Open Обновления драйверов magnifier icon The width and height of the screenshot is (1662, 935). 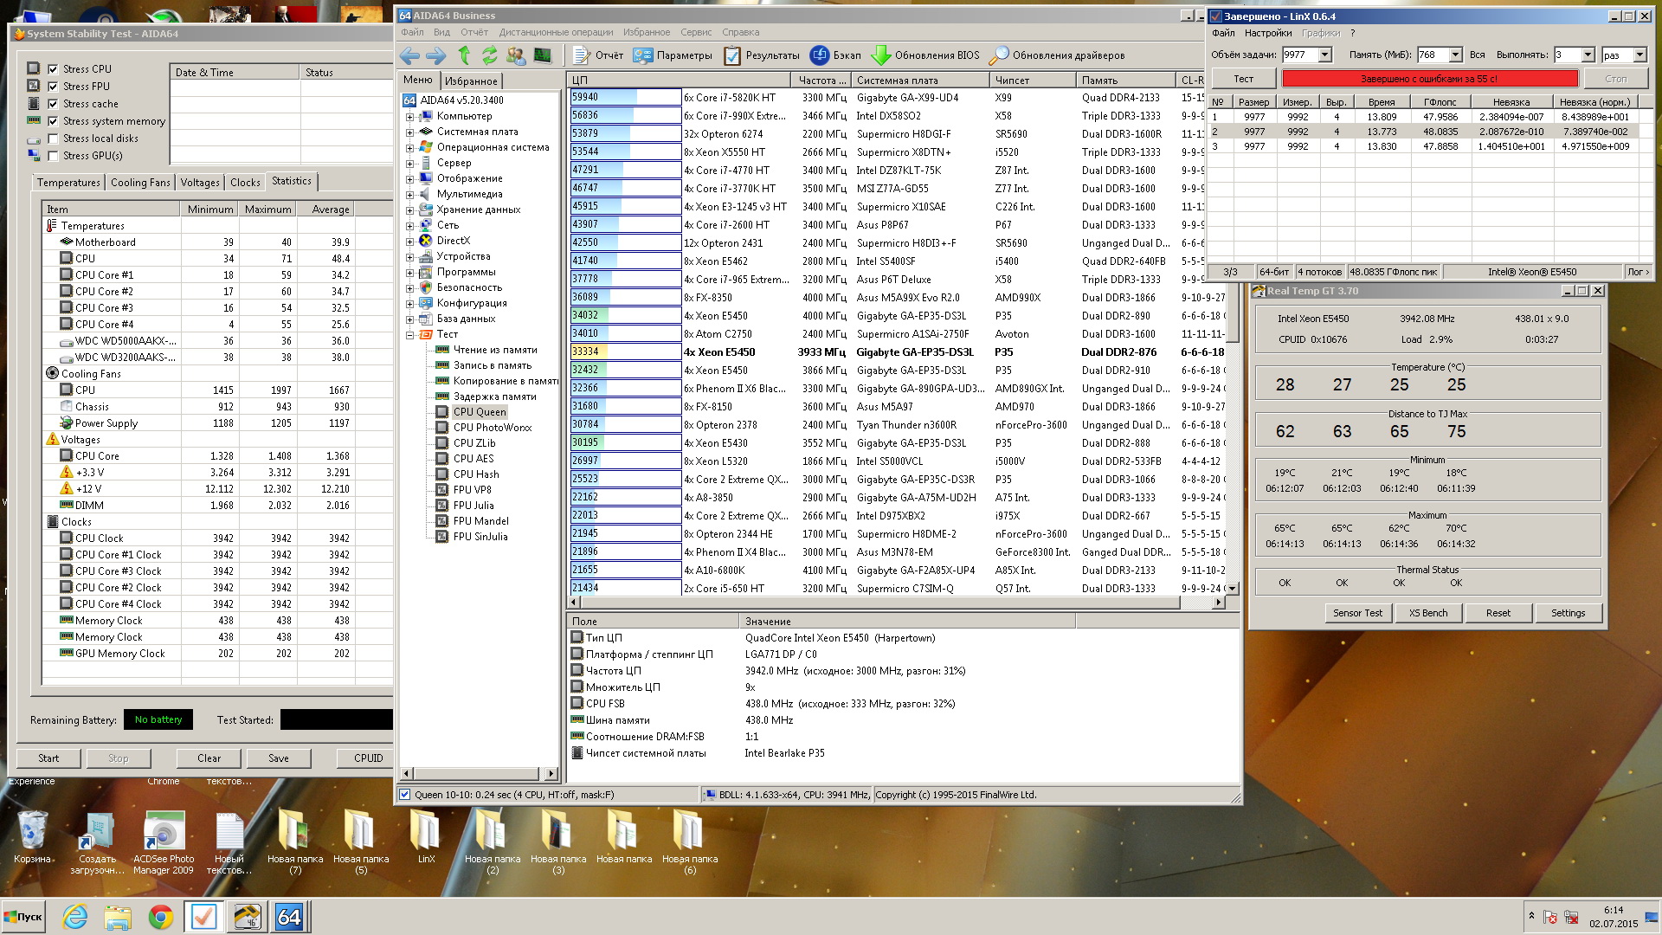999,55
